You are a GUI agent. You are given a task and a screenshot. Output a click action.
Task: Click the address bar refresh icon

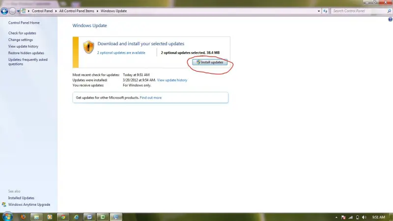pyautogui.click(x=325, y=11)
